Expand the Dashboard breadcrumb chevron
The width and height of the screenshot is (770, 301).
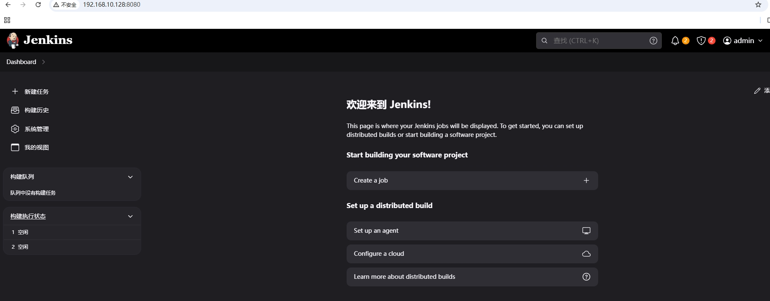click(x=44, y=62)
